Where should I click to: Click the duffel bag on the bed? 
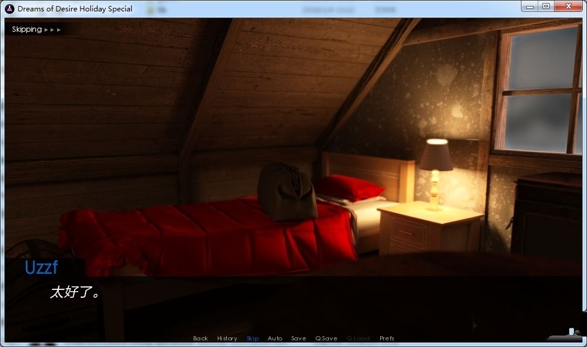click(286, 192)
